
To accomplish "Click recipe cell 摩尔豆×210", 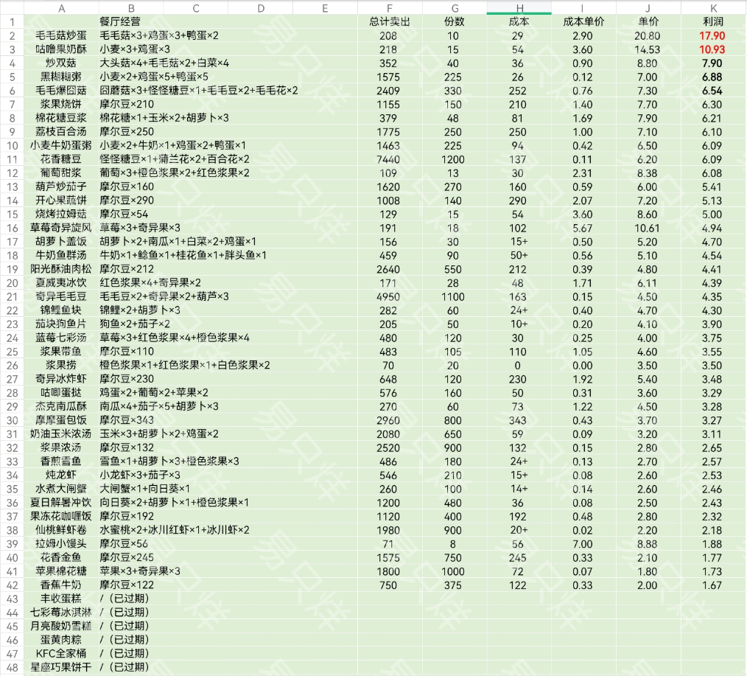I will pyautogui.click(x=127, y=105).
